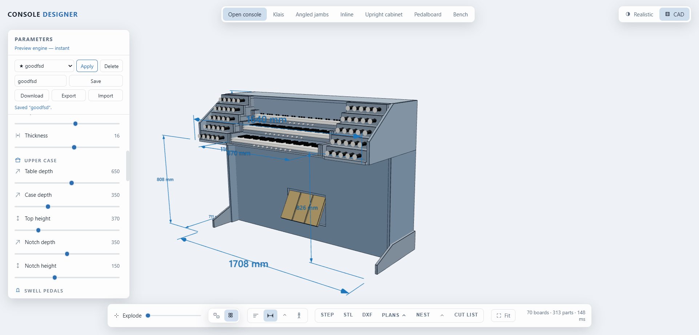Toggle the dimension lines icon
699x335 pixels.
(270, 315)
